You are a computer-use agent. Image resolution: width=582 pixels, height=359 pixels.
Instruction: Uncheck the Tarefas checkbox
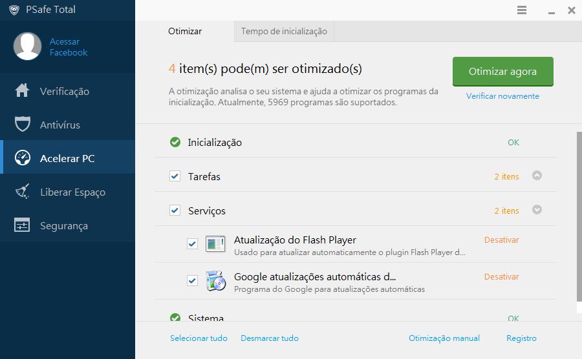point(175,176)
